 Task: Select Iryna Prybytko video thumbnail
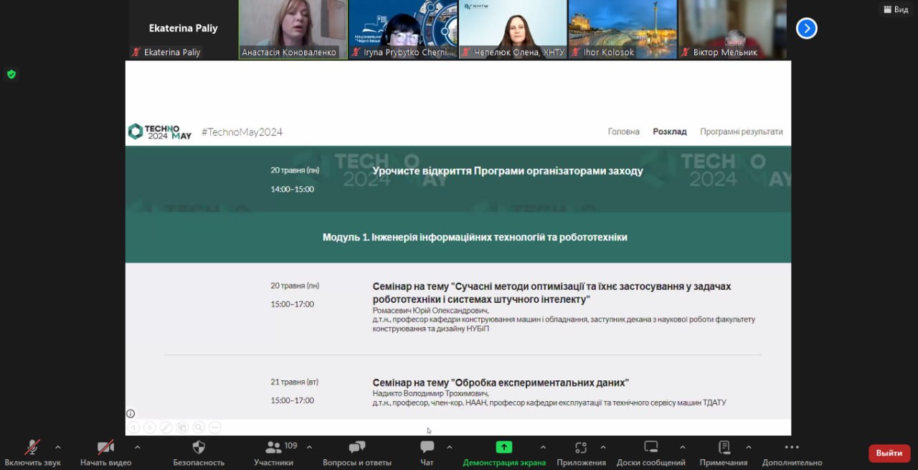[403, 29]
